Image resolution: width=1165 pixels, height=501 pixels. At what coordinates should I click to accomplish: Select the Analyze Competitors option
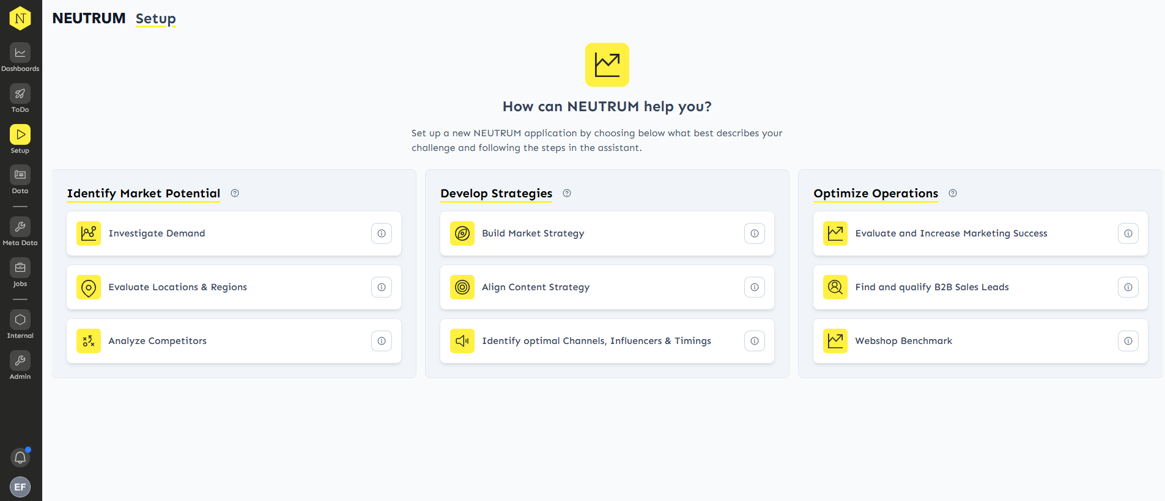click(x=234, y=341)
